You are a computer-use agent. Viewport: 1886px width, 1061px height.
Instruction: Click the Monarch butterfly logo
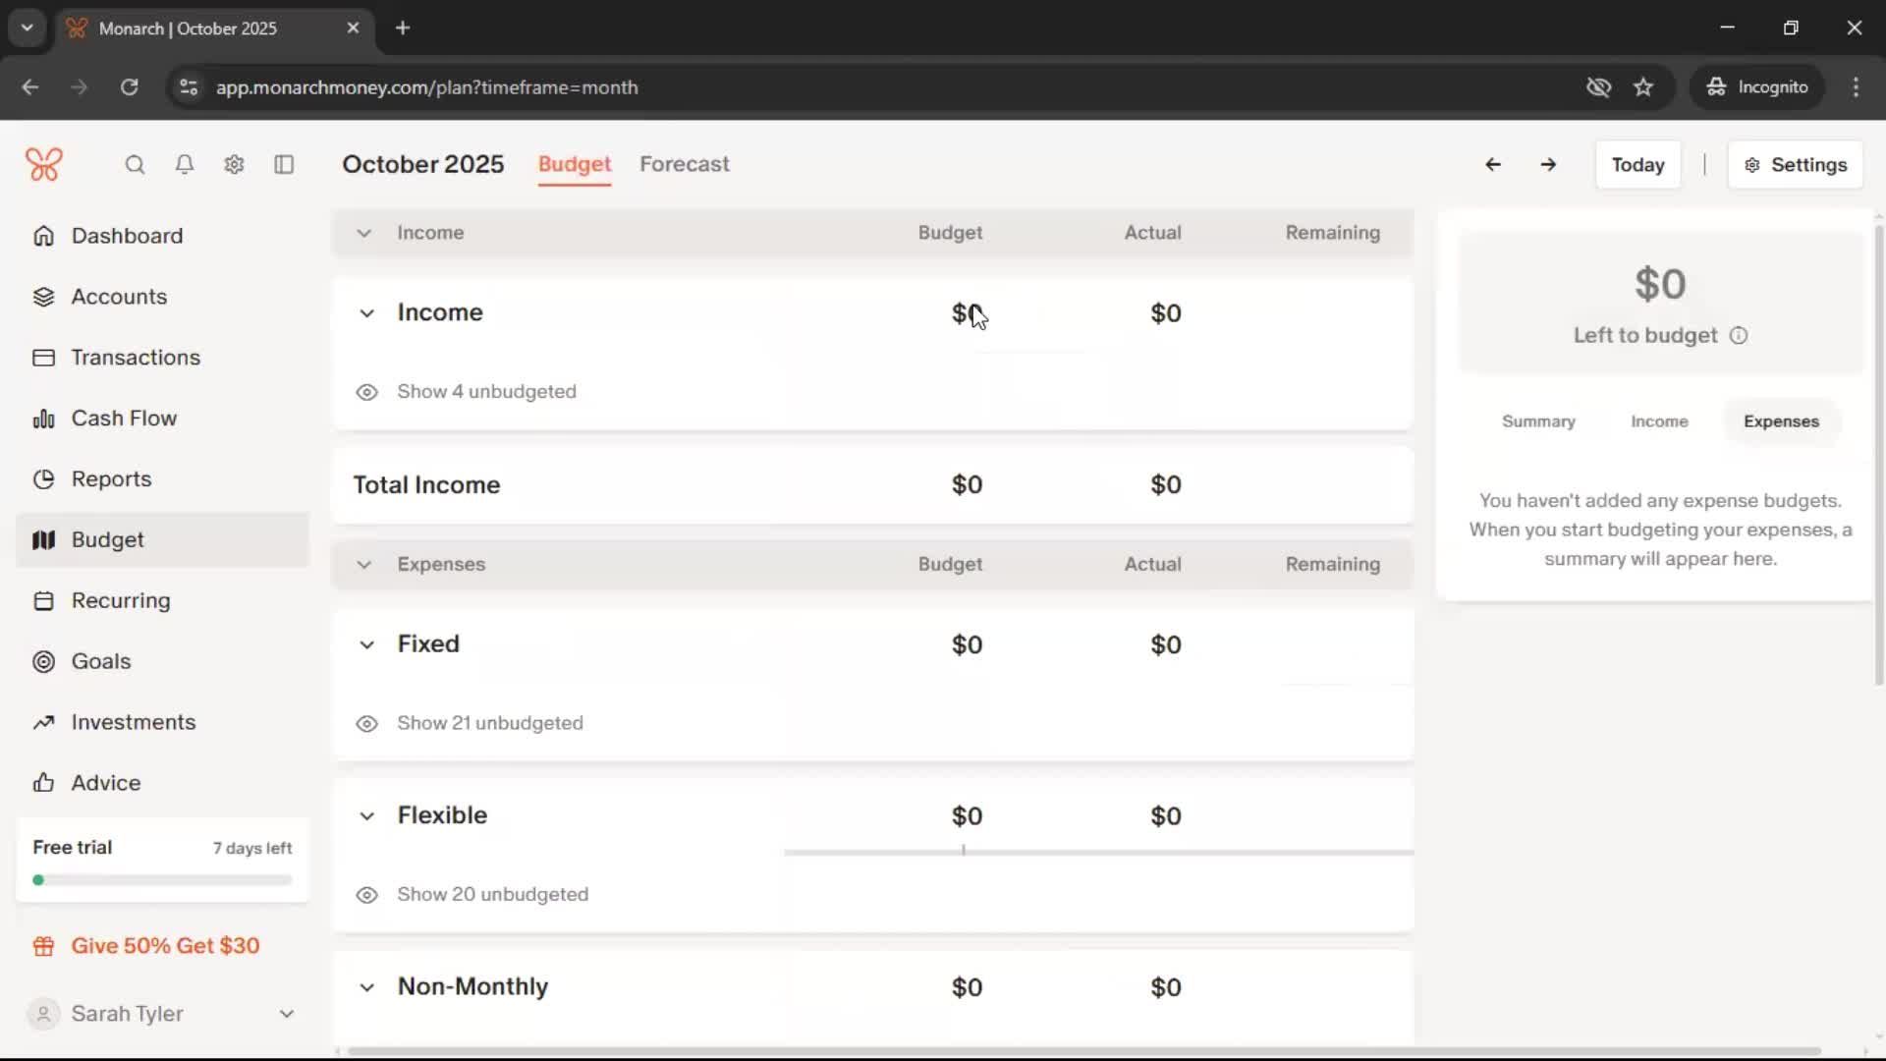coord(44,164)
